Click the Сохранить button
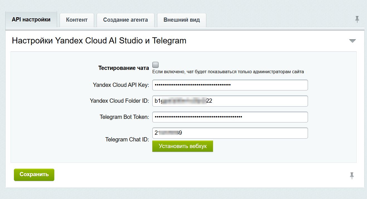The image size is (367, 199). (x=34, y=175)
